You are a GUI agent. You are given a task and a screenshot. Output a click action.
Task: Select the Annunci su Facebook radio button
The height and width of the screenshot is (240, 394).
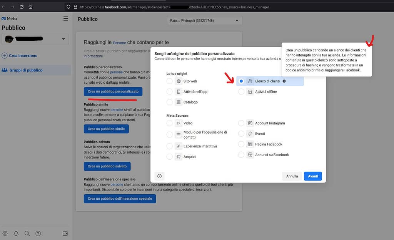coord(241,155)
